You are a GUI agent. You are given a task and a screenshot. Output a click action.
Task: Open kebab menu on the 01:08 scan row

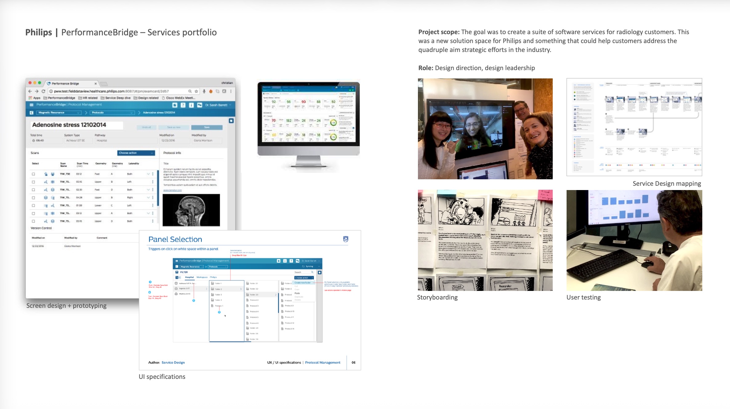point(153,205)
